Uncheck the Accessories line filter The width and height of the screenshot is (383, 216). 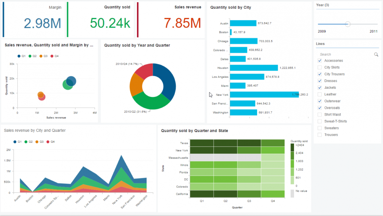point(320,60)
